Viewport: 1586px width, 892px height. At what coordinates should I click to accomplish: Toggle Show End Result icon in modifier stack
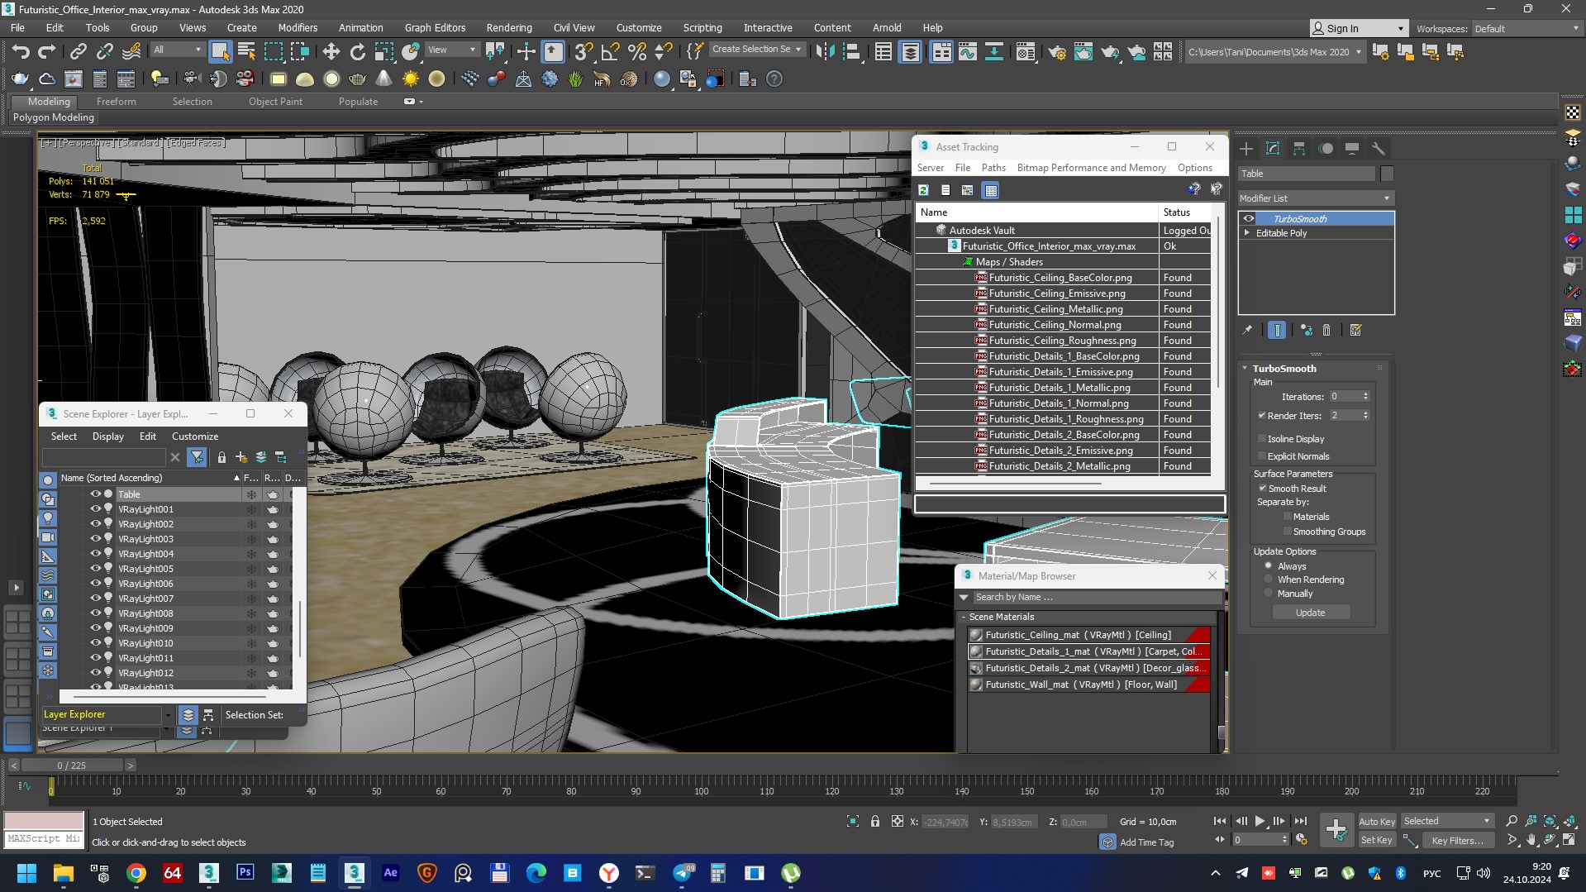1277,330
